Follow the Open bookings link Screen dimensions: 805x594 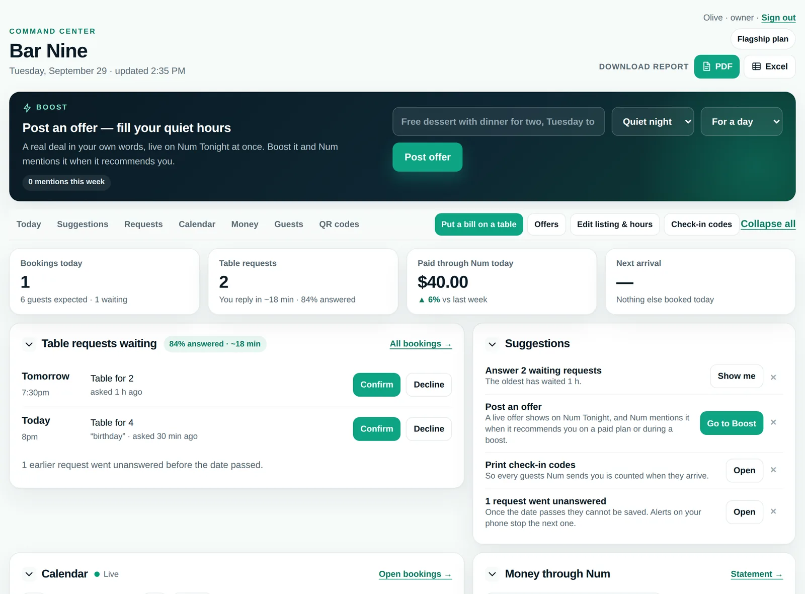pyautogui.click(x=415, y=574)
